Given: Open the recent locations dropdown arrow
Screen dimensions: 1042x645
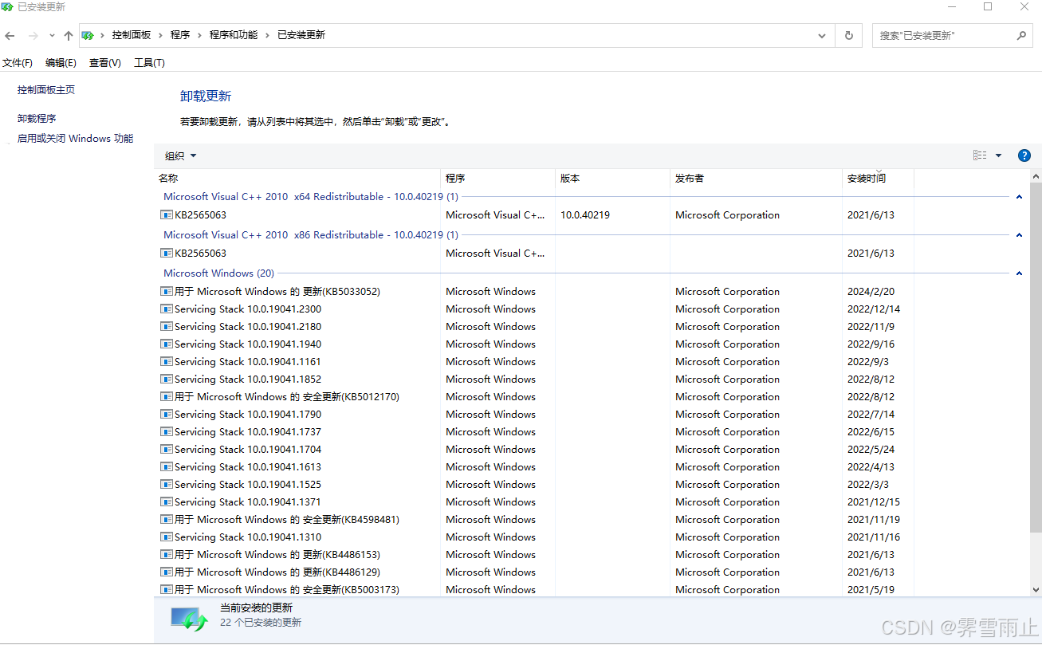Looking at the screenshot, I should point(52,35).
